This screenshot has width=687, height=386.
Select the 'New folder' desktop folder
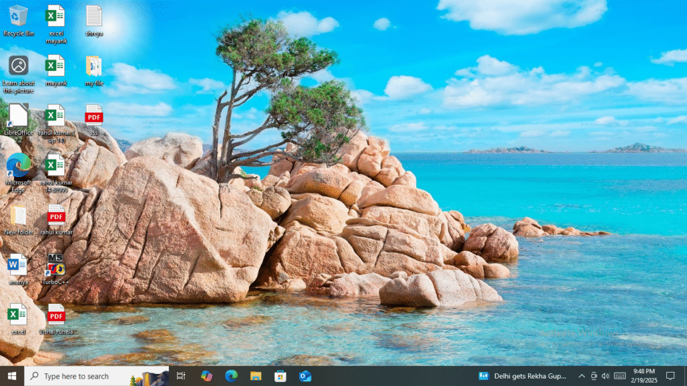point(18,216)
